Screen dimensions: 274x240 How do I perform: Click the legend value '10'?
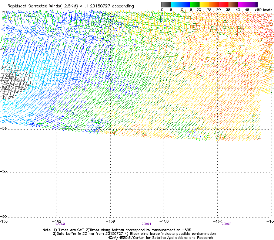point(181,10)
